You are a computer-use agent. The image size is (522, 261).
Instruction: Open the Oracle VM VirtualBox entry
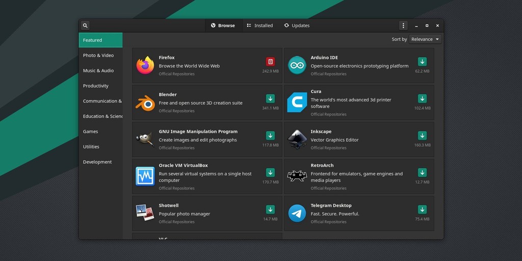click(207, 176)
